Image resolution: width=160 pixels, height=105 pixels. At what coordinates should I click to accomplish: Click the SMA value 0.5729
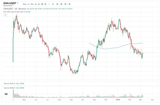tap(27, 12)
